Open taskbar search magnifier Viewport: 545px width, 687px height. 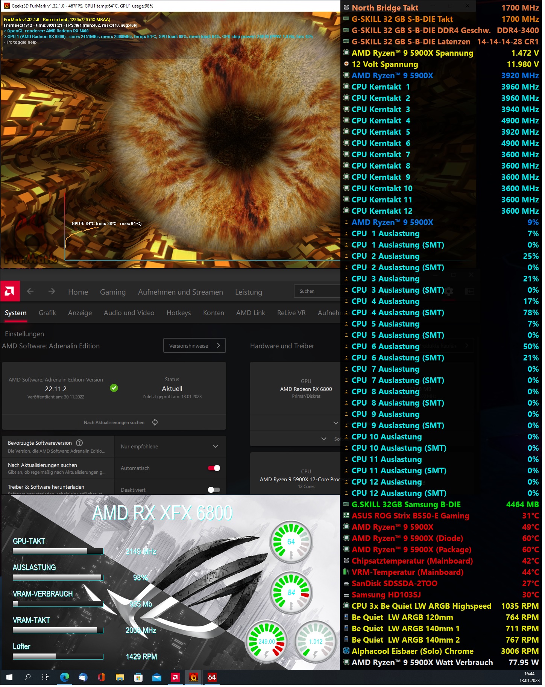click(x=27, y=678)
